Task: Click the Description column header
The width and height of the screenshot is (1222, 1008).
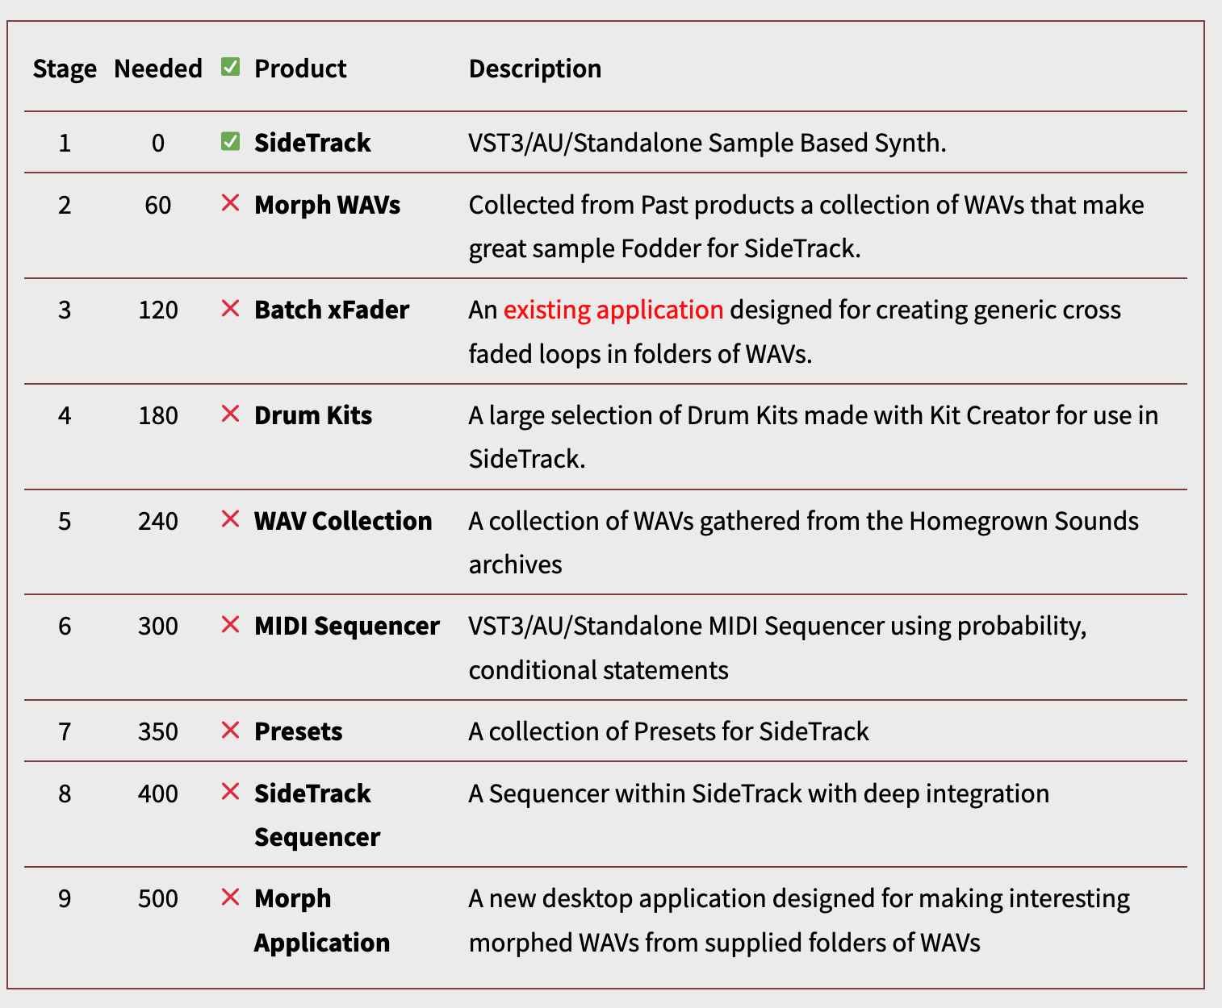Action: [x=534, y=69]
